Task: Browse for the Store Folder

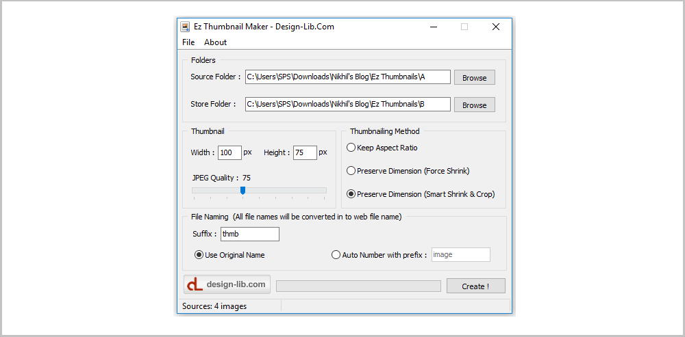Action: coord(475,105)
